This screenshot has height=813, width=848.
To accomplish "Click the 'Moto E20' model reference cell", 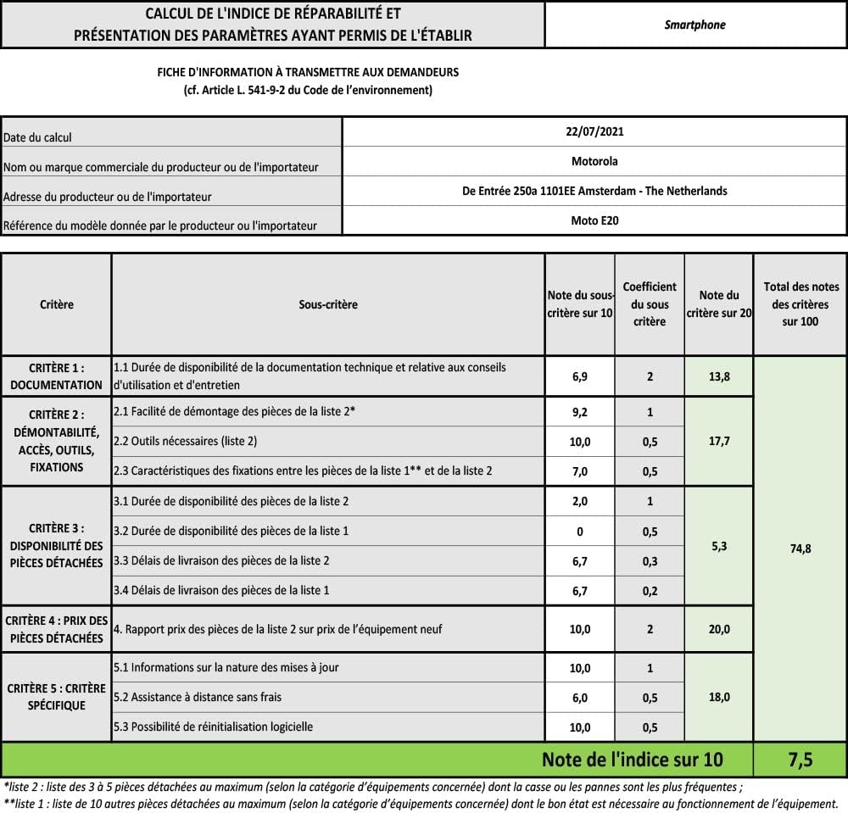I will click(594, 220).
